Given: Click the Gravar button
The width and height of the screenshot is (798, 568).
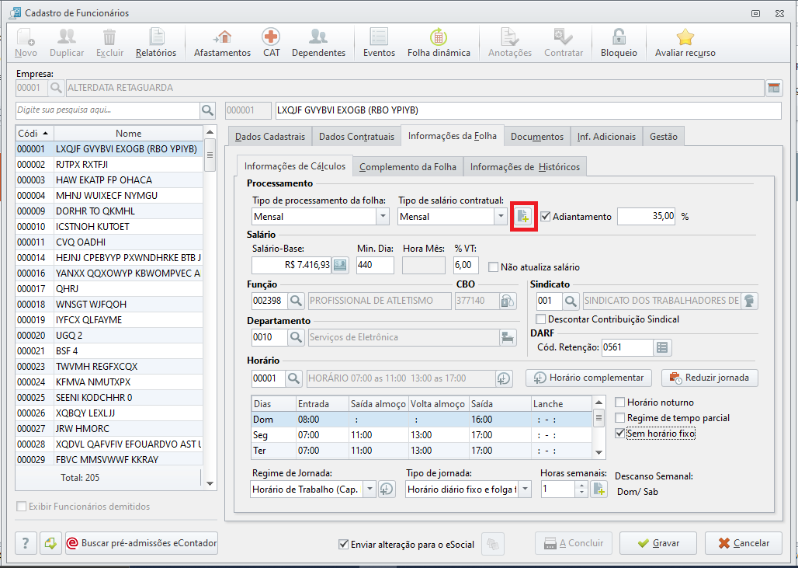Looking at the screenshot, I should tap(658, 544).
